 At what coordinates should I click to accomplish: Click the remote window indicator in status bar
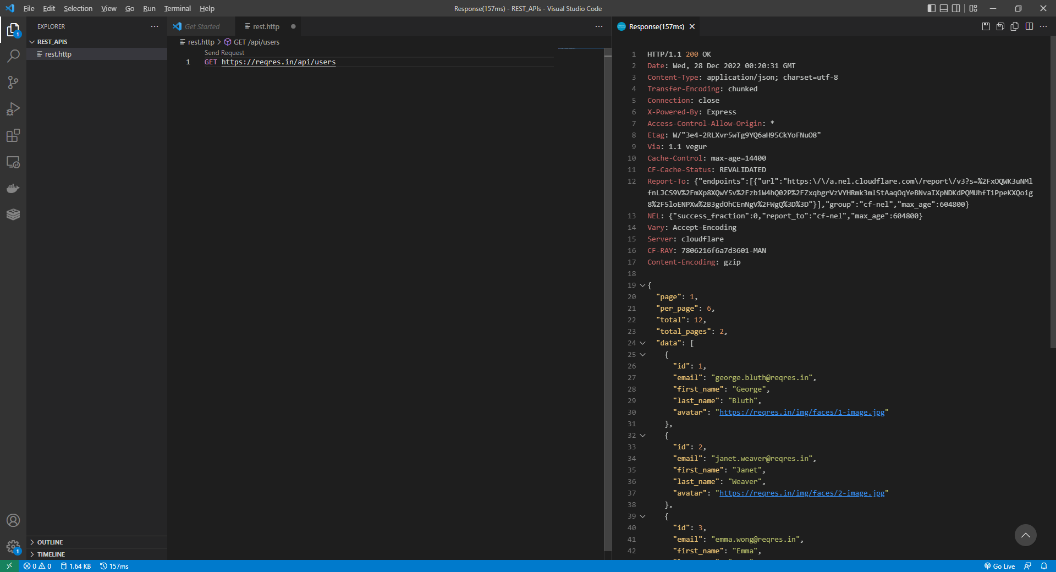pos(9,566)
